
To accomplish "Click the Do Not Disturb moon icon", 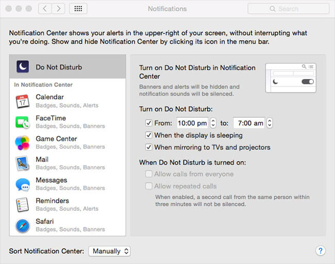I will click(x=23, y=67).
